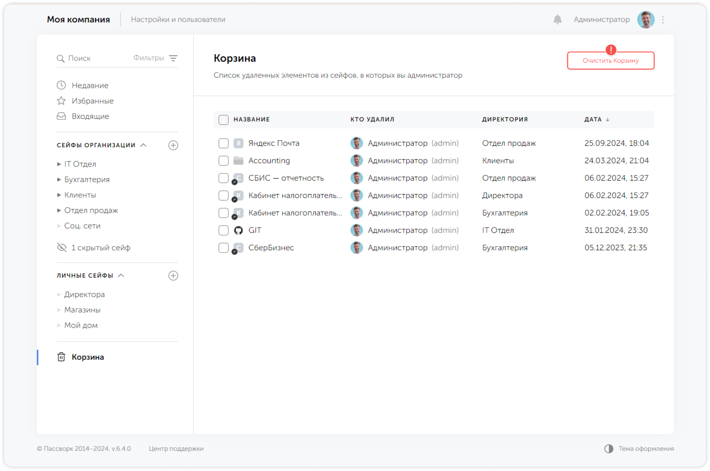Add a new personal safe with plus icon
Screen dimensions: 710x471
tap(173, 276)
